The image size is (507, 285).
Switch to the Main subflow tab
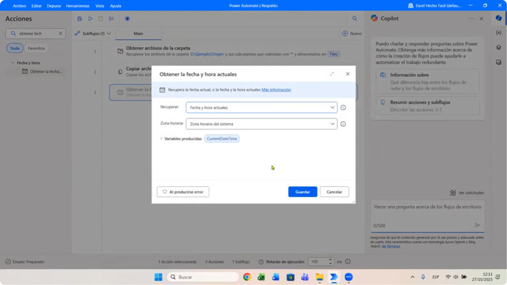[138, 34]
